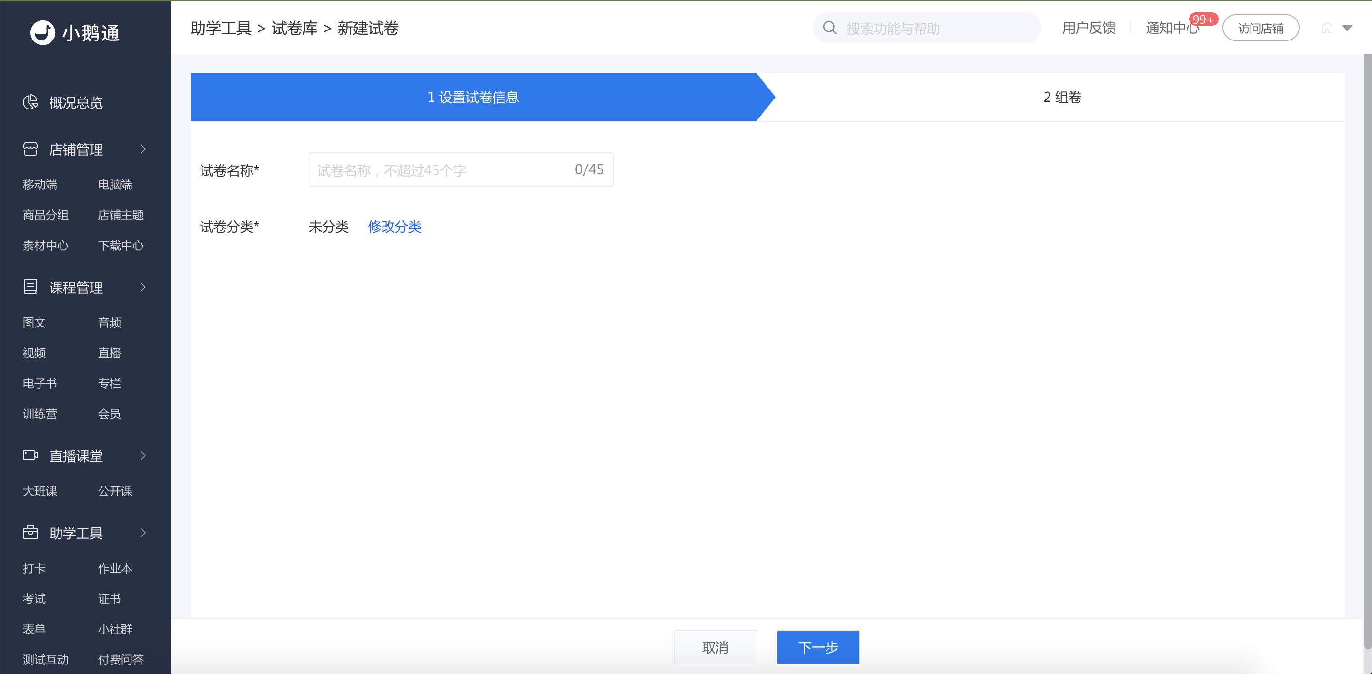Open 小社群 under 助学工具
Image resolution: width=1372 pixels, height=674 pixels.
click(x=115, y=628)
